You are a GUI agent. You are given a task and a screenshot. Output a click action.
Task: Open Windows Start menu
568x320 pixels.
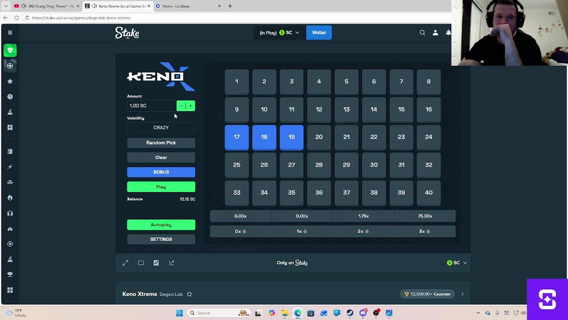(x=179, y=313)
